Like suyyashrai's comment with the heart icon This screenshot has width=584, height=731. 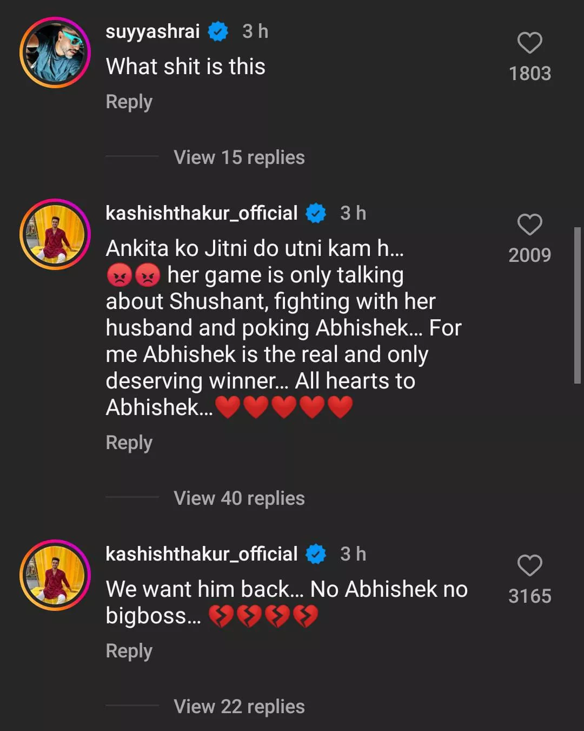(x=529, y=43)
